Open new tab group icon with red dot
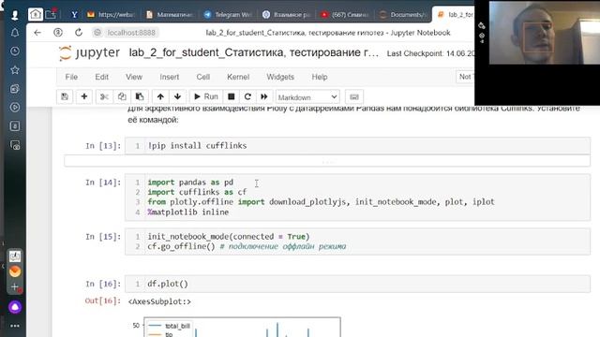 tap(51, 15)
